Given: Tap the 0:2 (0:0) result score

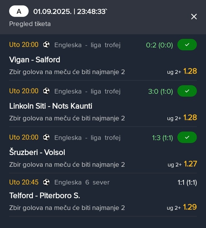Looking at the screenshot, I should click(x=159, y=45).
